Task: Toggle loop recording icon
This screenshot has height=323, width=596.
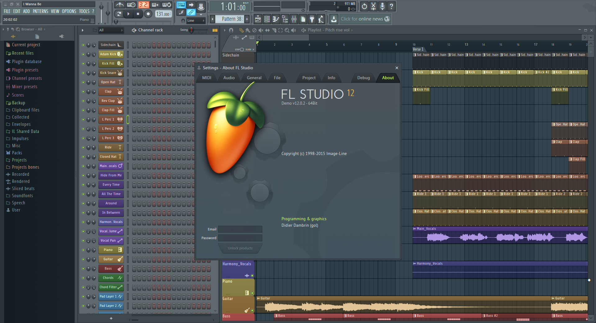Action: (167, 5)
